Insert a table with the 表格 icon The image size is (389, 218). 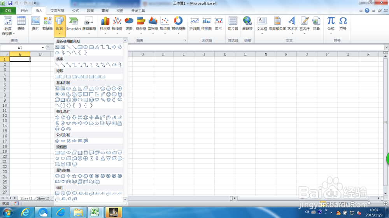(21, 24)
